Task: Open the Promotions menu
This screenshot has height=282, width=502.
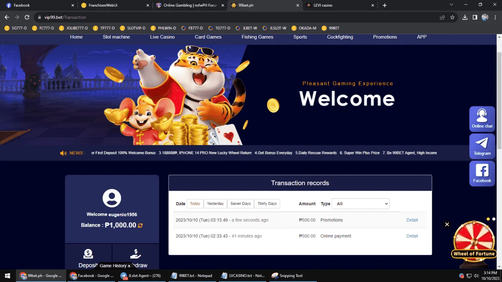Action: point(385,37)
